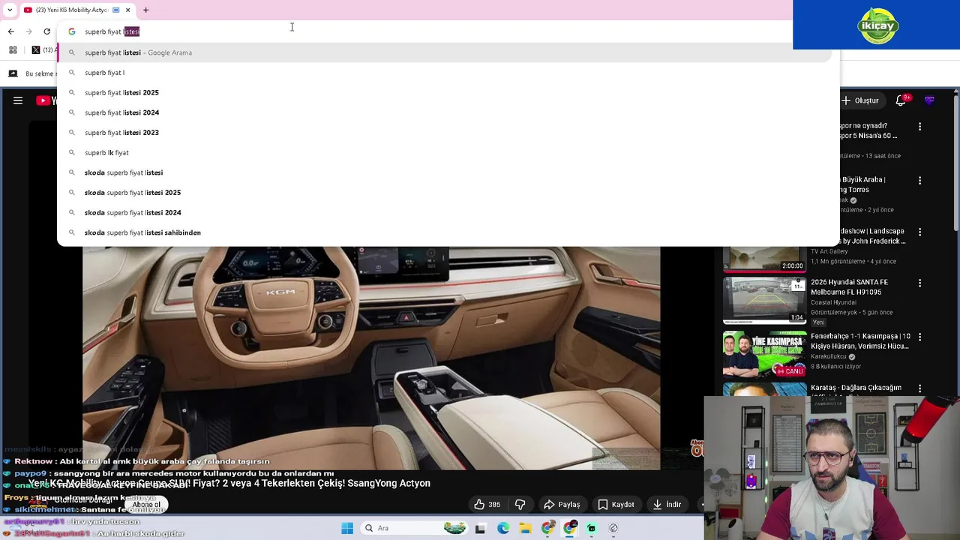Click the YouTube Oluştur create button
Screen dimensions: 960x540
coord(860,100)
